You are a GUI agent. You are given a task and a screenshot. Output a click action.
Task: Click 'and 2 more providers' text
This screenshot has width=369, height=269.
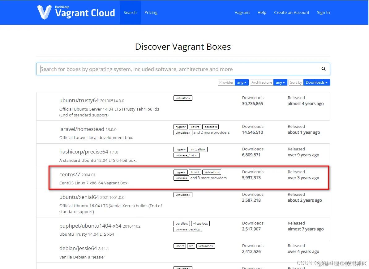coord(211,132)
